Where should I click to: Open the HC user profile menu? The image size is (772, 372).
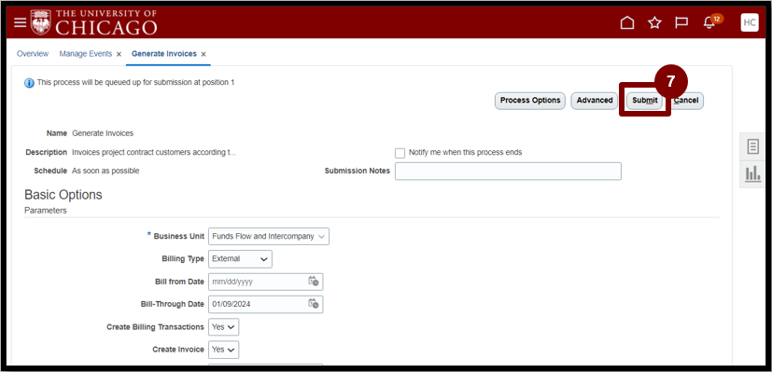[750, 22]
